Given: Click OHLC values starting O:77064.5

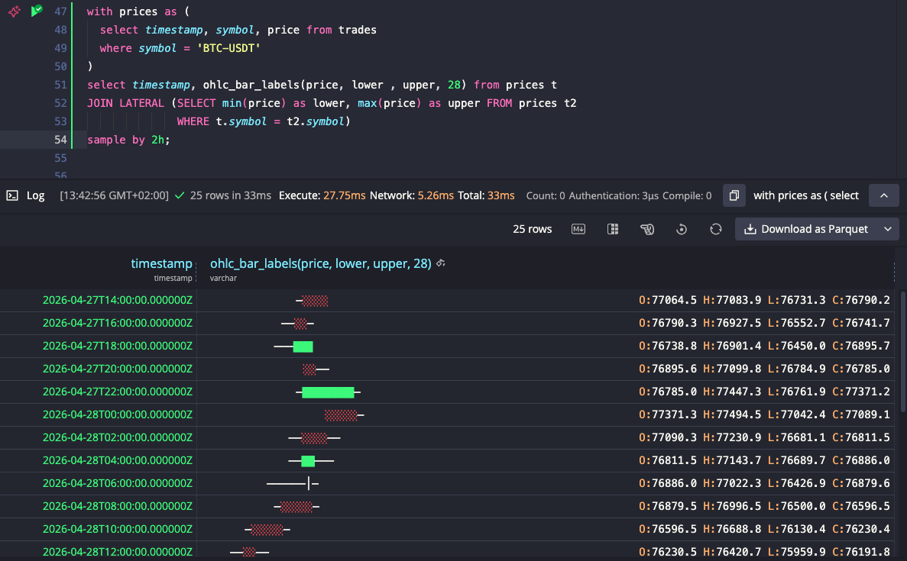Looking at the screenshot, I should (x=764, y=300).
